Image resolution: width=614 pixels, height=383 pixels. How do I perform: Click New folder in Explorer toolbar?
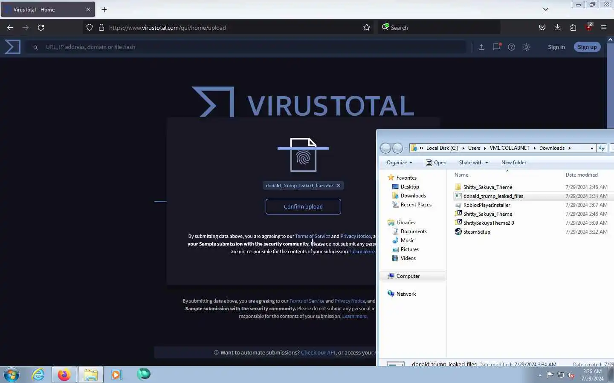coord(513,163)
